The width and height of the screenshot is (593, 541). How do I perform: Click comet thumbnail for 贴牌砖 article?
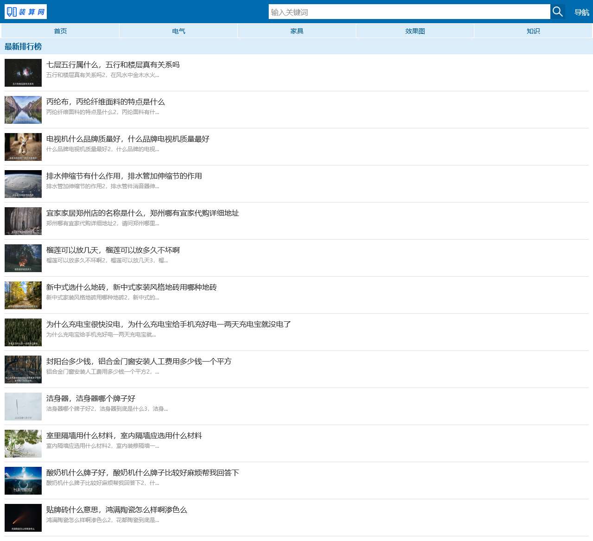23,518
